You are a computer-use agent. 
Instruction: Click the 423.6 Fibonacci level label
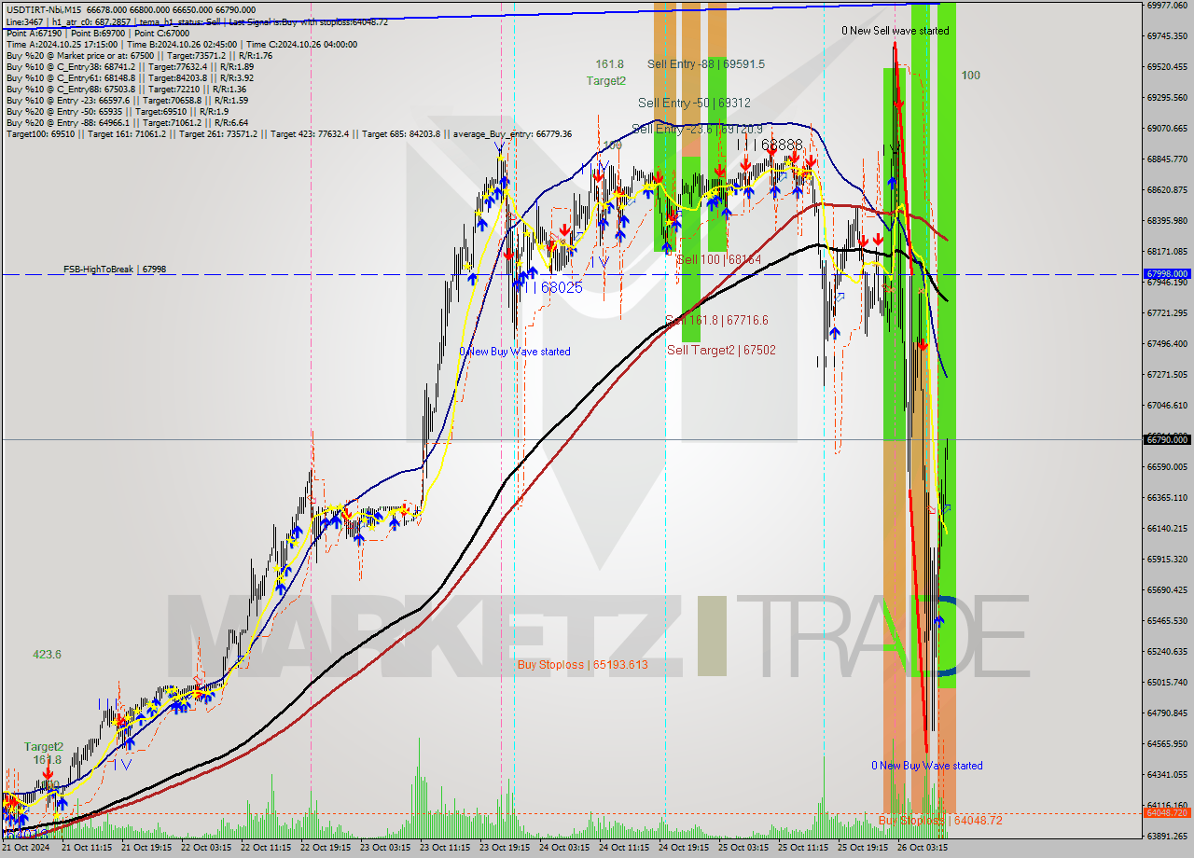coord(47,655)
